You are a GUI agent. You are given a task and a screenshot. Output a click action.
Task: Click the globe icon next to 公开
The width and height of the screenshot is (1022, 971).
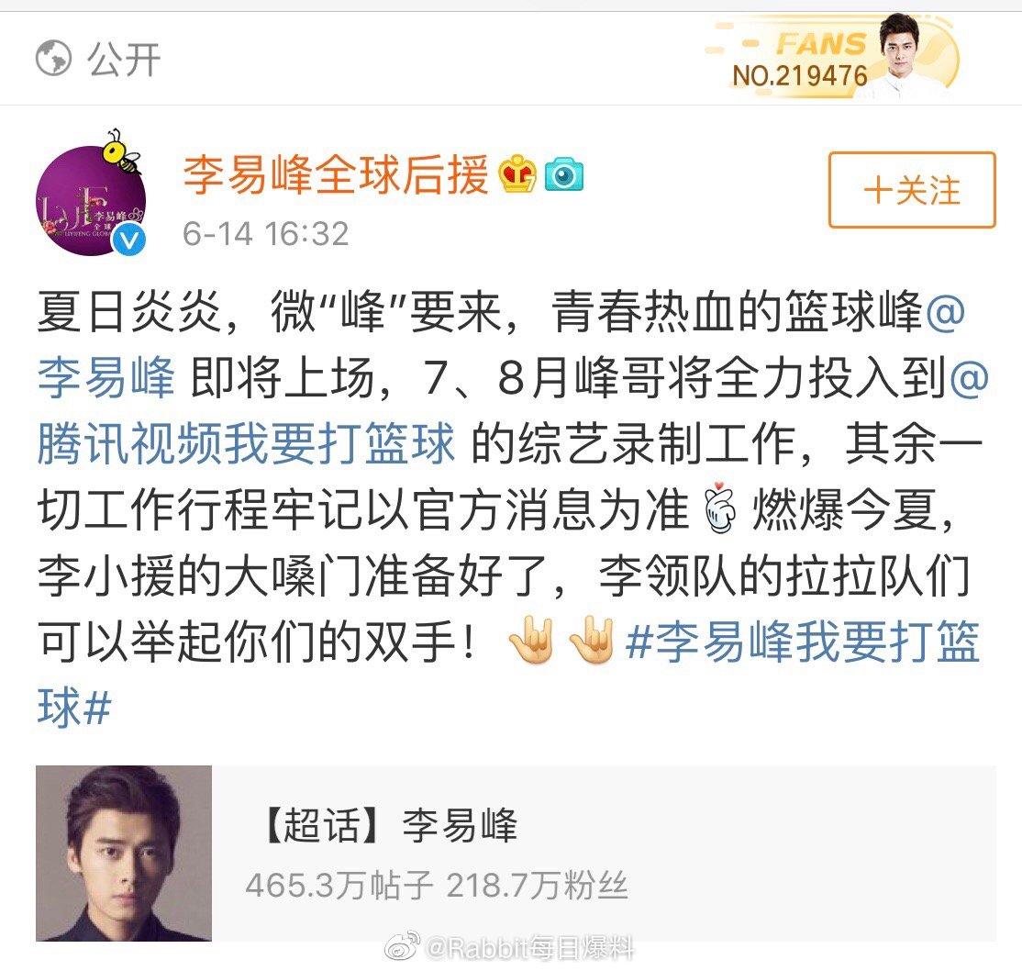53,58
